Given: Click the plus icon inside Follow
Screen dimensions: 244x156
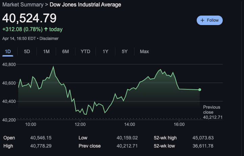Looking at the screenshot, I should point(202,20).
